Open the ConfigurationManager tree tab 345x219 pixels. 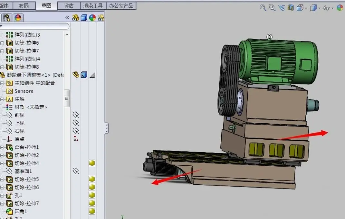coord(7,18)
